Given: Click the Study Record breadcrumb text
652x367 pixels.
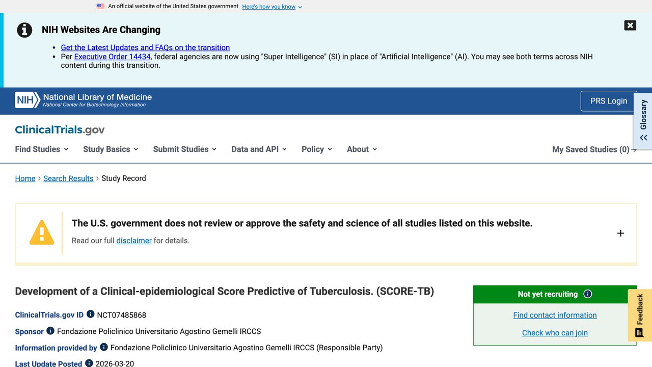Looking at the screenshot, I should pos(124,178).
